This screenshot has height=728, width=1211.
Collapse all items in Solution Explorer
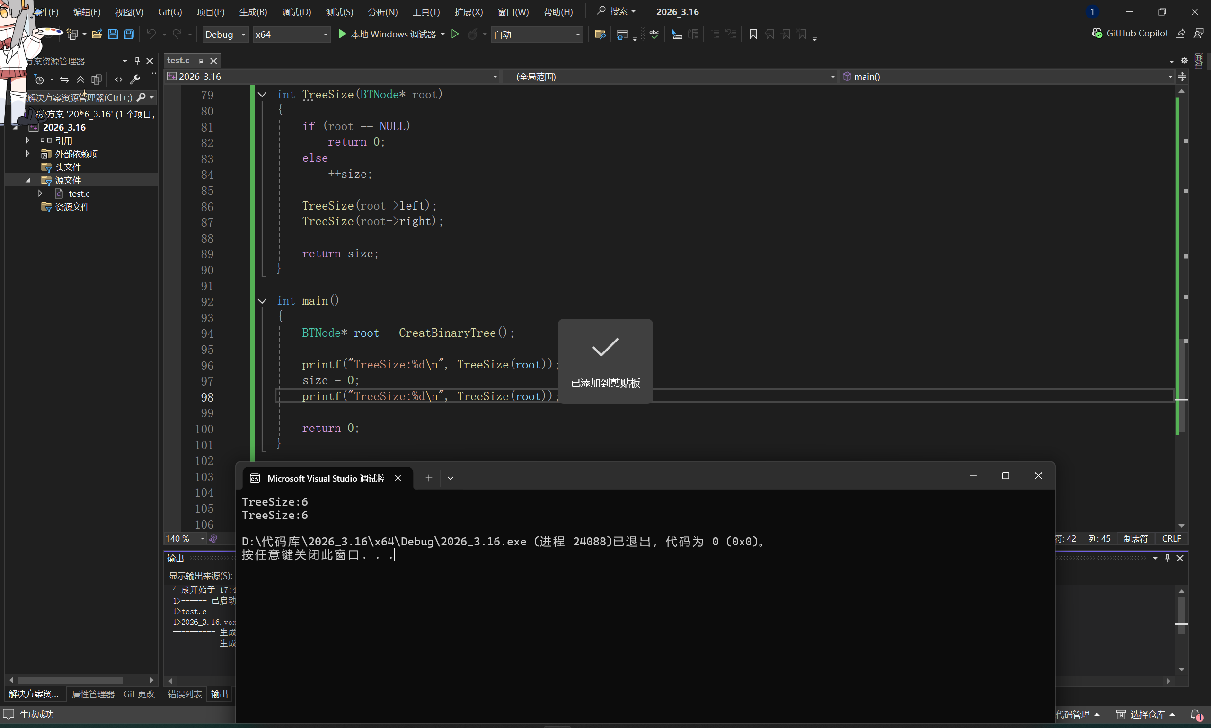(80, 79)
